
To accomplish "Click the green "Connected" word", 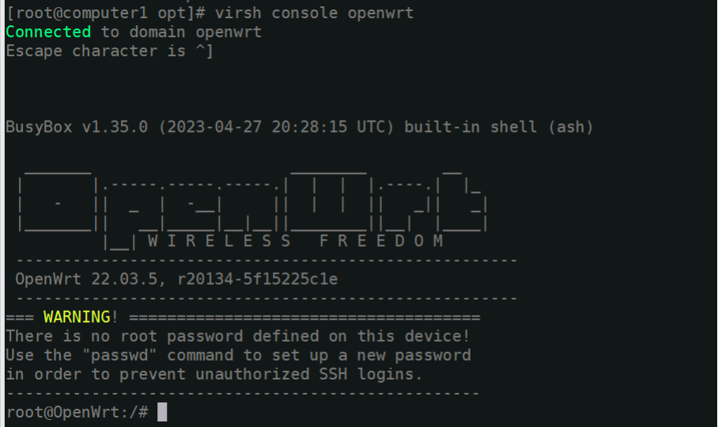I will click(48, 32).
